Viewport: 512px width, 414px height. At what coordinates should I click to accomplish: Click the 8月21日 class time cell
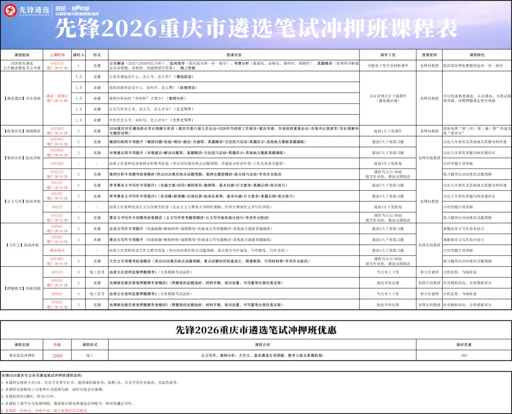coord(57,66)
